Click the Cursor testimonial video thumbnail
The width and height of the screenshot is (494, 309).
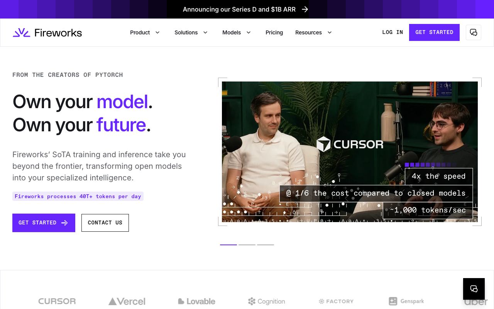(x=350, y=152)
